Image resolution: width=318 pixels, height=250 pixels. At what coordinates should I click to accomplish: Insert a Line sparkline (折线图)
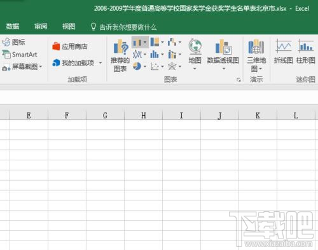pyautogui.click(x=284, y=52)
